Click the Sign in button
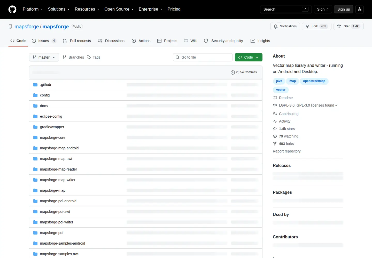This screenshot has height=258, width=372. pyautogui.click(x=323, y=9)
